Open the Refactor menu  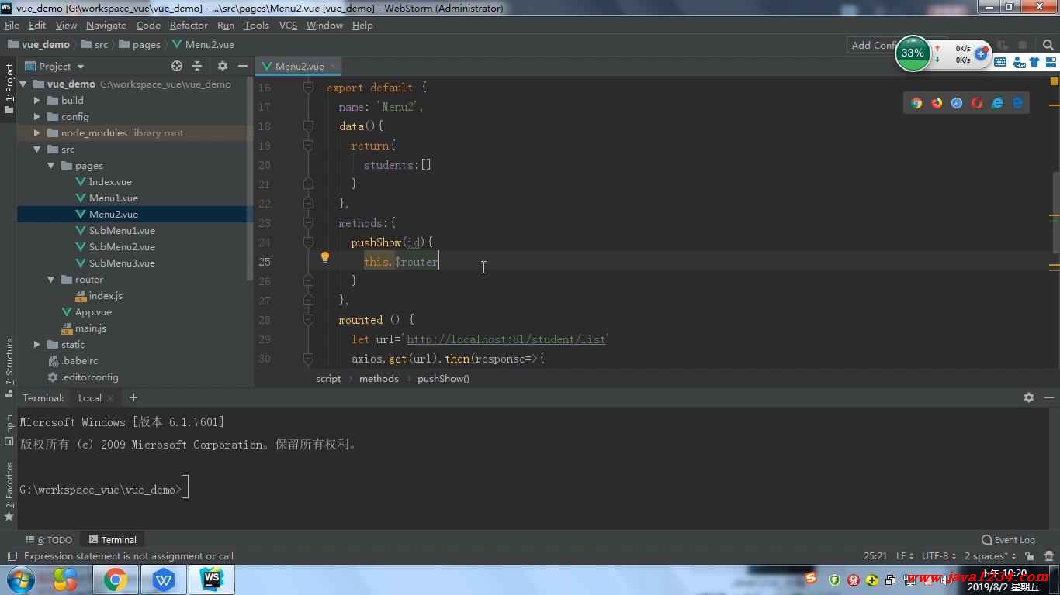[x=189, y=26]
